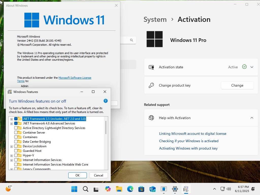Viewport: 260px width, 195px height.
Task: Expand the Hyper-V tree node
Action: click(x=11, y=156)
